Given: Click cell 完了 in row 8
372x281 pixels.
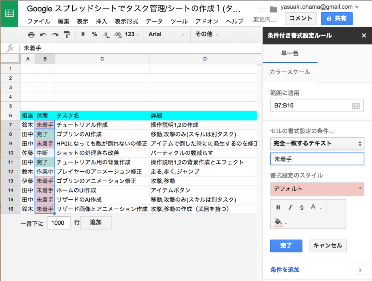Looking at the screenshot, I should click(x=45, y=134).
